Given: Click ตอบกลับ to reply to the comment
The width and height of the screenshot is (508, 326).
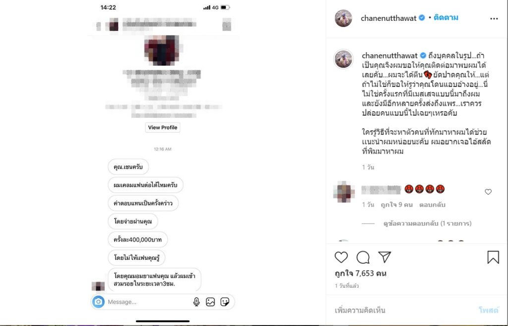Looking at the screenshot, I should click(432, 205).
